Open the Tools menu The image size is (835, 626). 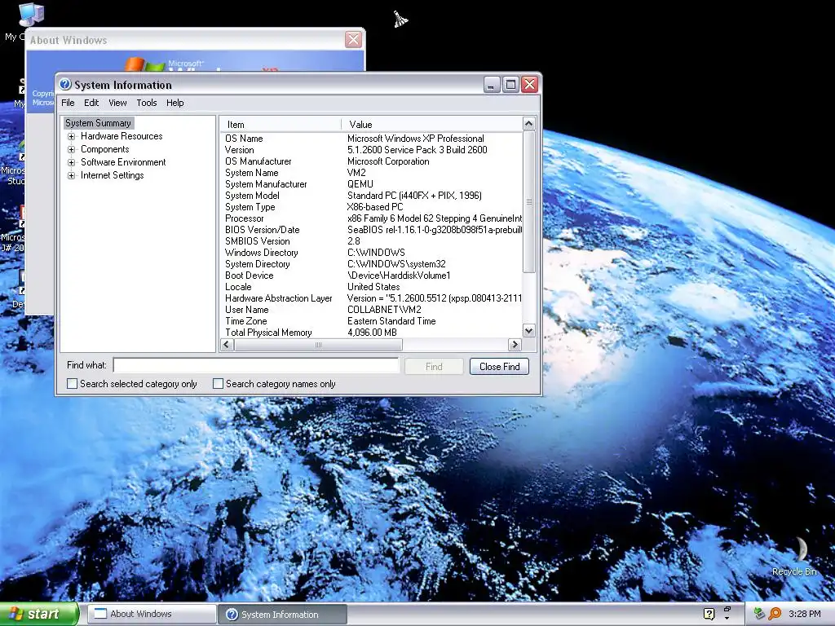[x=147, y=103]
